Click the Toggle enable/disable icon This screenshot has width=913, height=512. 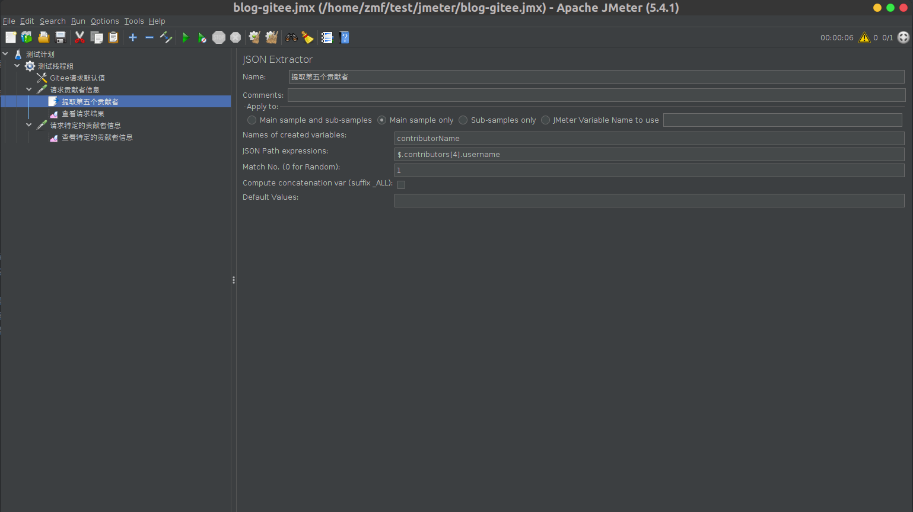pos(166,37)
